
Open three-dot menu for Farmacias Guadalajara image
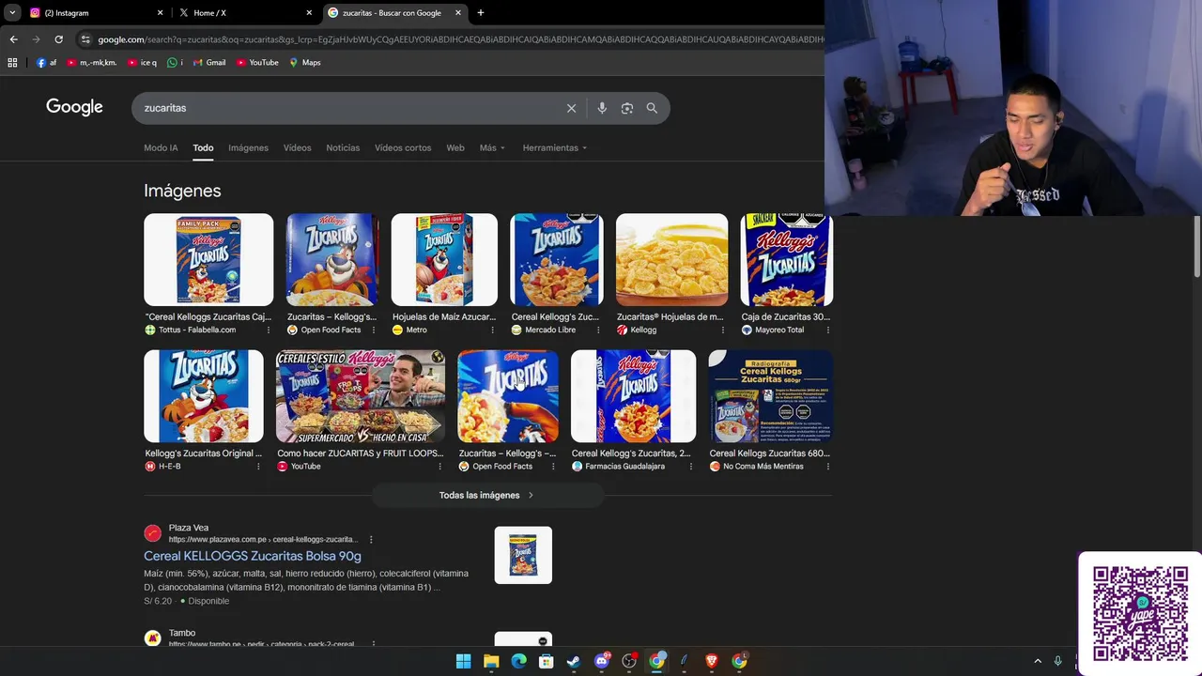click(x=690, y=467)
